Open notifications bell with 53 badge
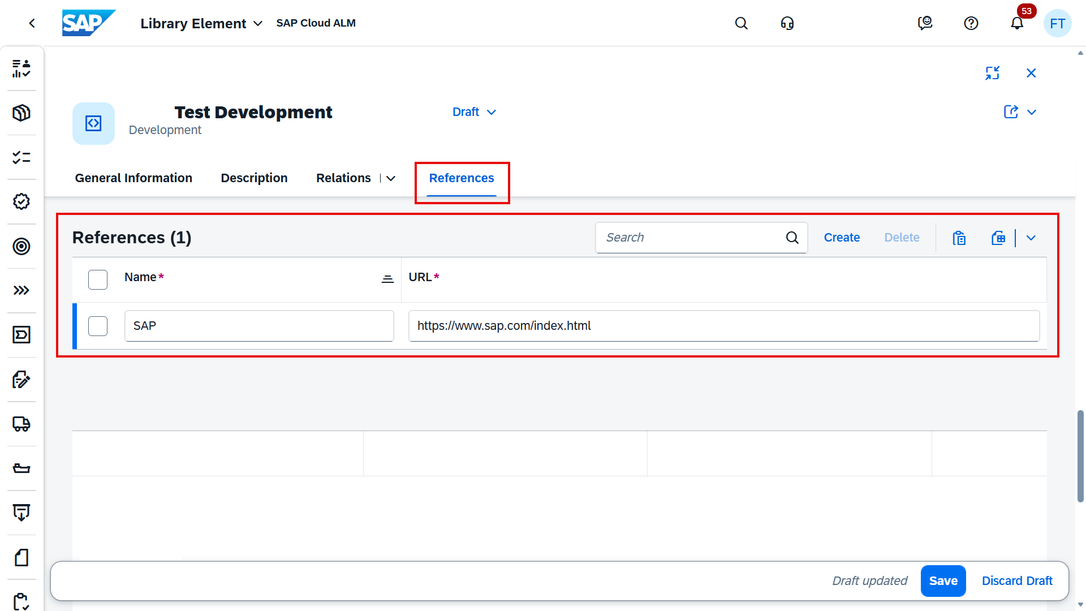 [x=1018, y=23]
